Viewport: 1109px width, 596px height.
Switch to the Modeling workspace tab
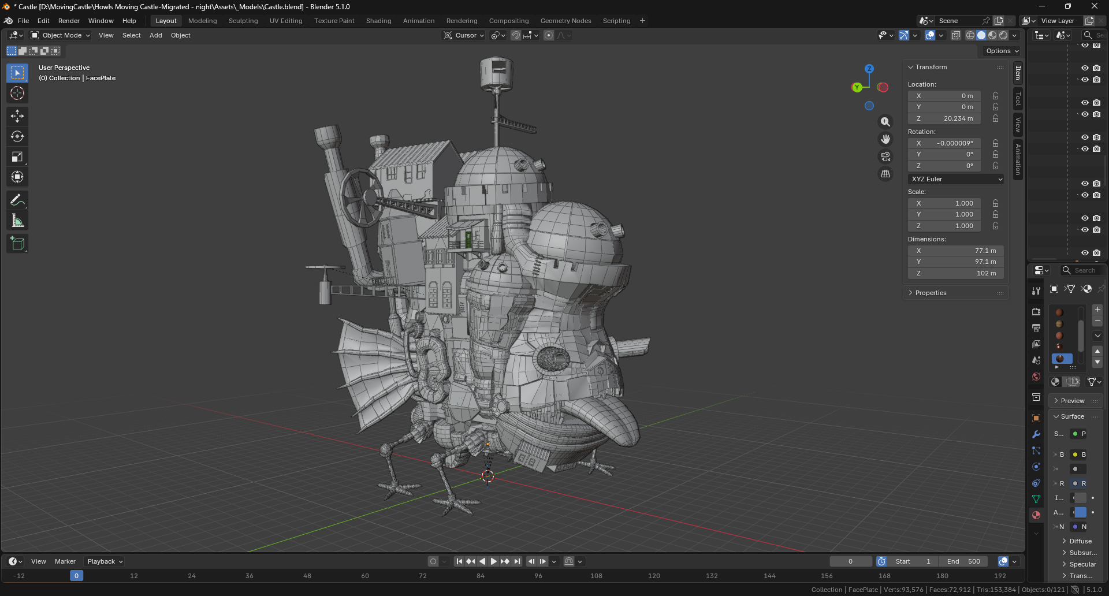coord(203,21)
